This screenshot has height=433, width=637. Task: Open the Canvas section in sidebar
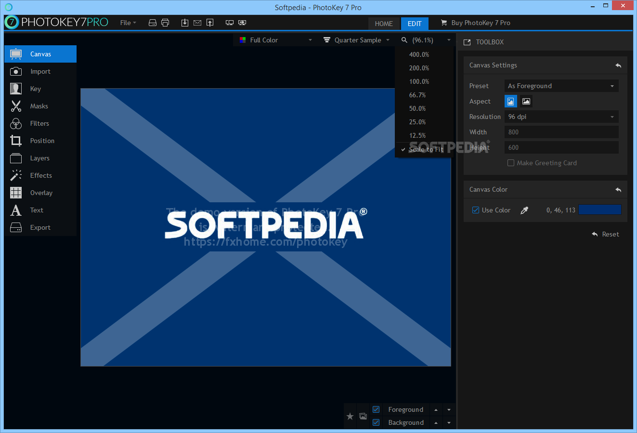point(40,54)
